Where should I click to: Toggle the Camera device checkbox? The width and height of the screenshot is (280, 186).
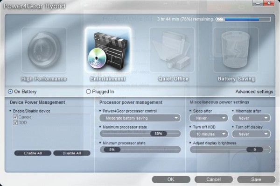pyautogui.click(x=15, y=117)
